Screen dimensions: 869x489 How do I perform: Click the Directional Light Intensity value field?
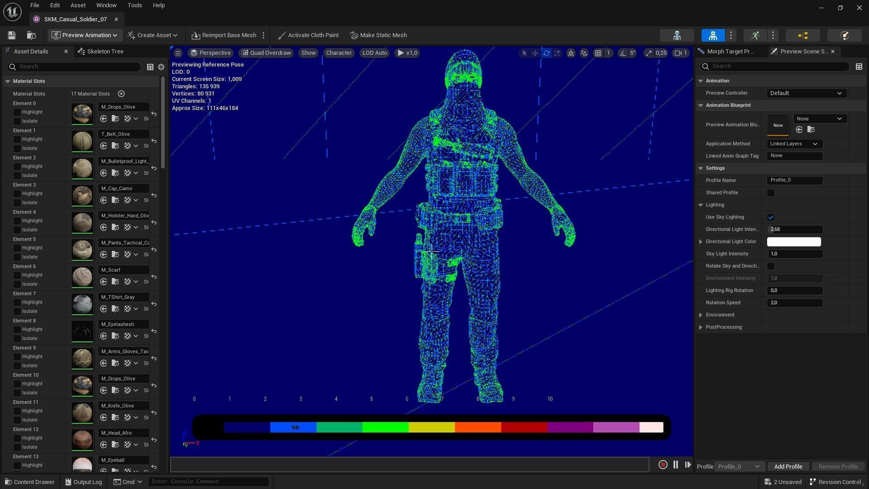point(795,230)
